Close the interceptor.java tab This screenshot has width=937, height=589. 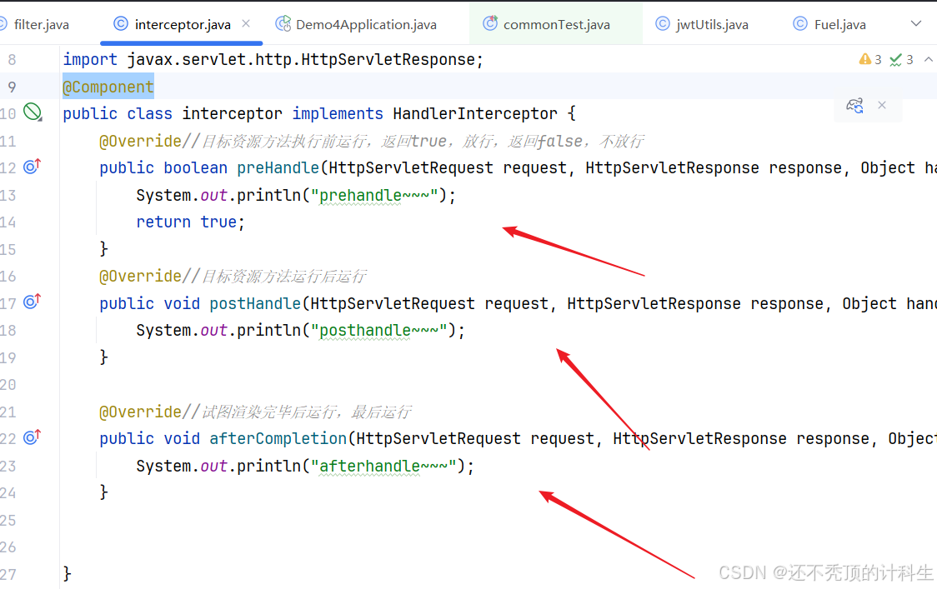click(244, 23)
